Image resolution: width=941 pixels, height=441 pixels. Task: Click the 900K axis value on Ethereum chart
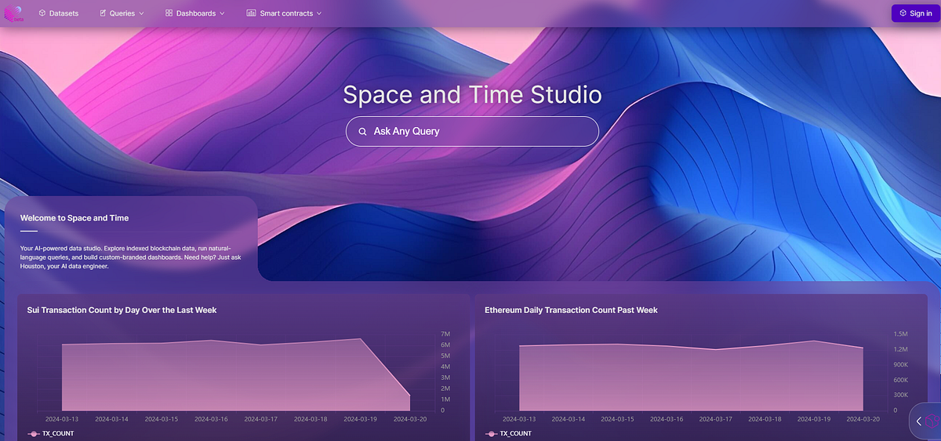[x=900, y=365]
